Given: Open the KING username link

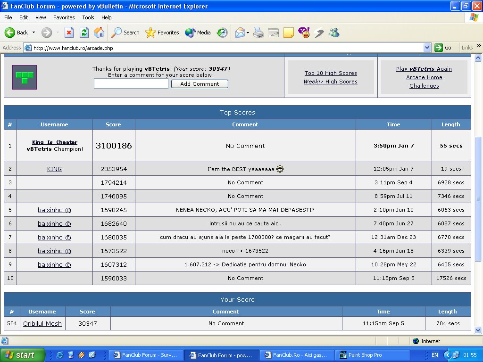Looking at the screenshot, I should coord(54,169).
